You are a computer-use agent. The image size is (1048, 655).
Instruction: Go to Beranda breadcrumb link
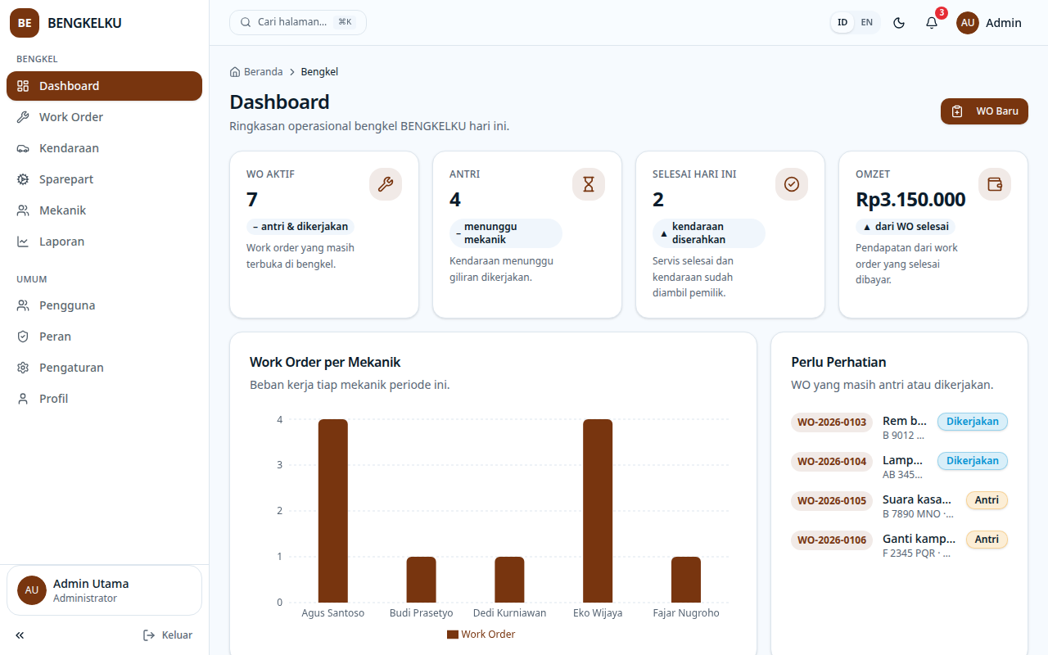256,72
